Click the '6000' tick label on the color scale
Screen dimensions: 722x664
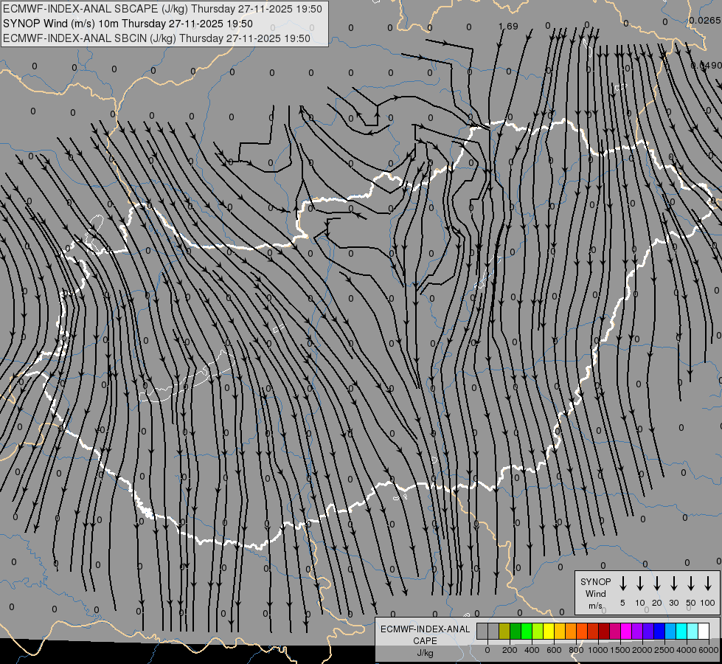(x=709, y=650)
